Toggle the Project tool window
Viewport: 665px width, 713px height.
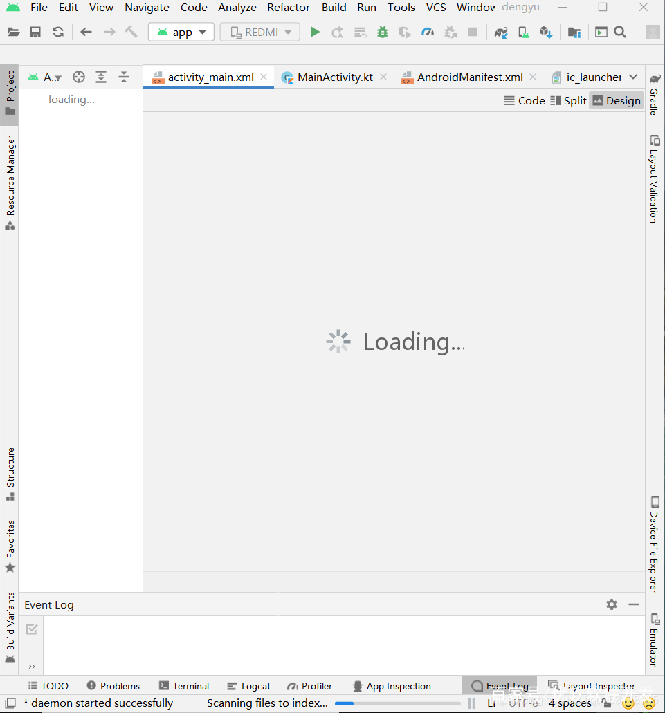click(10, 95)
